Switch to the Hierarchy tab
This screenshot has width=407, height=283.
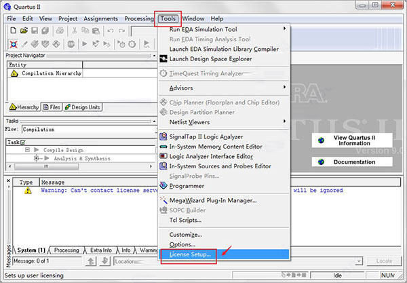(x=24, y=107)
